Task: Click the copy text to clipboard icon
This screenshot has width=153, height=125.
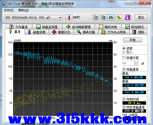Action: tap(95, 17)
